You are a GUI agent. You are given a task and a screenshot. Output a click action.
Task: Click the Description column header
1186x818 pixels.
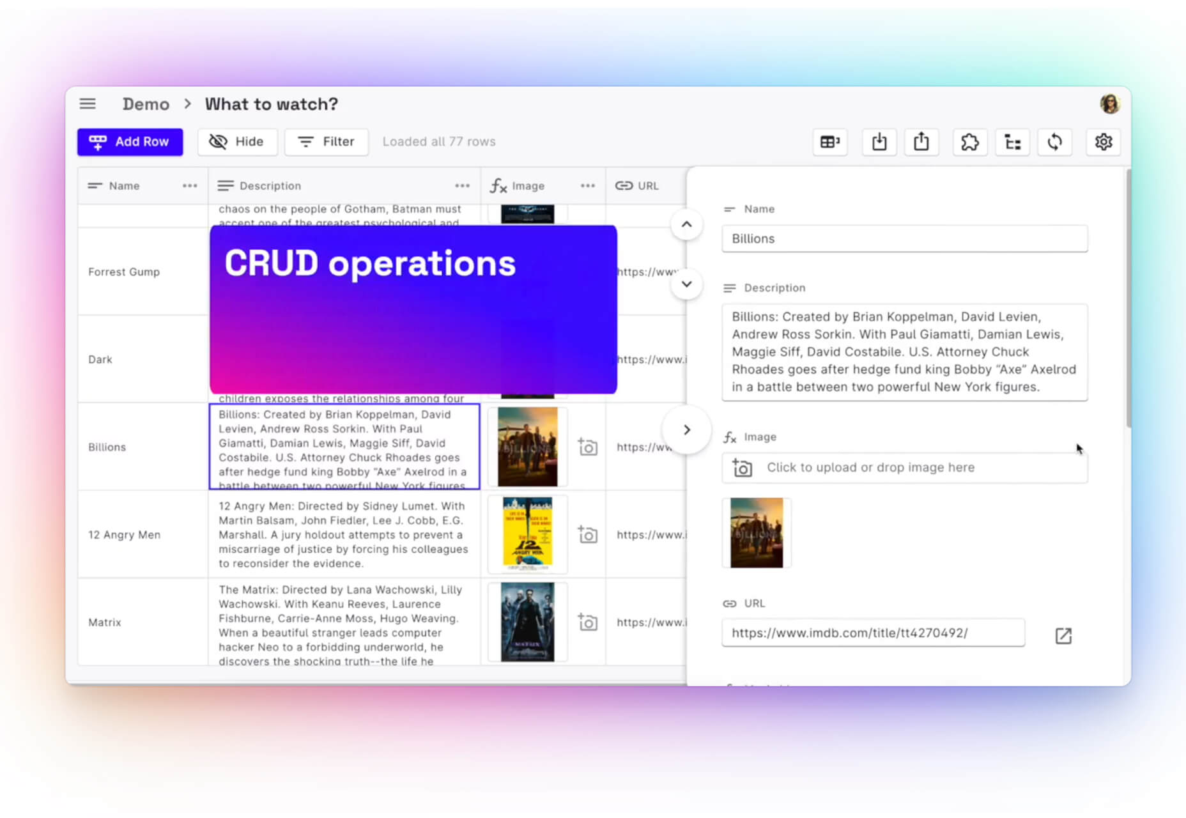click(x=344, y=186)
